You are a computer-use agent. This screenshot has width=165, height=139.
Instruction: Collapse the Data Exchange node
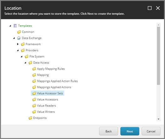tap(14, 38)
